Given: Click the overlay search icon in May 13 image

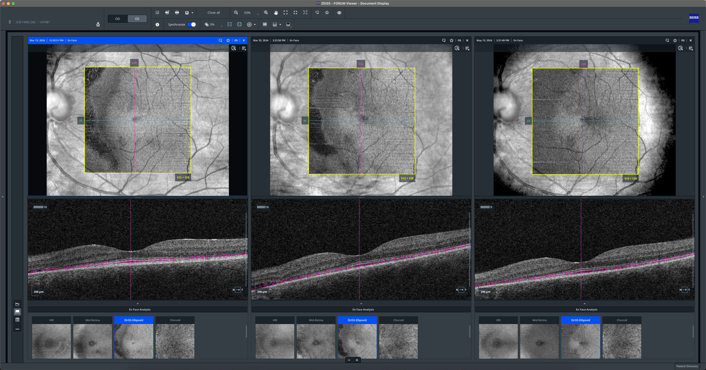Looking at the screenshot, I should tap(680, 48).
